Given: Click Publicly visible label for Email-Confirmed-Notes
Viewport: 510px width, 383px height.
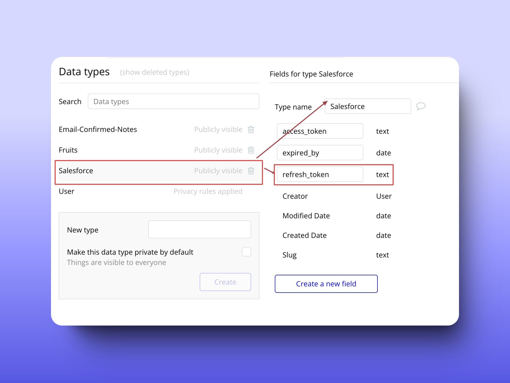Looking at the screenshot, I should 218,130.
